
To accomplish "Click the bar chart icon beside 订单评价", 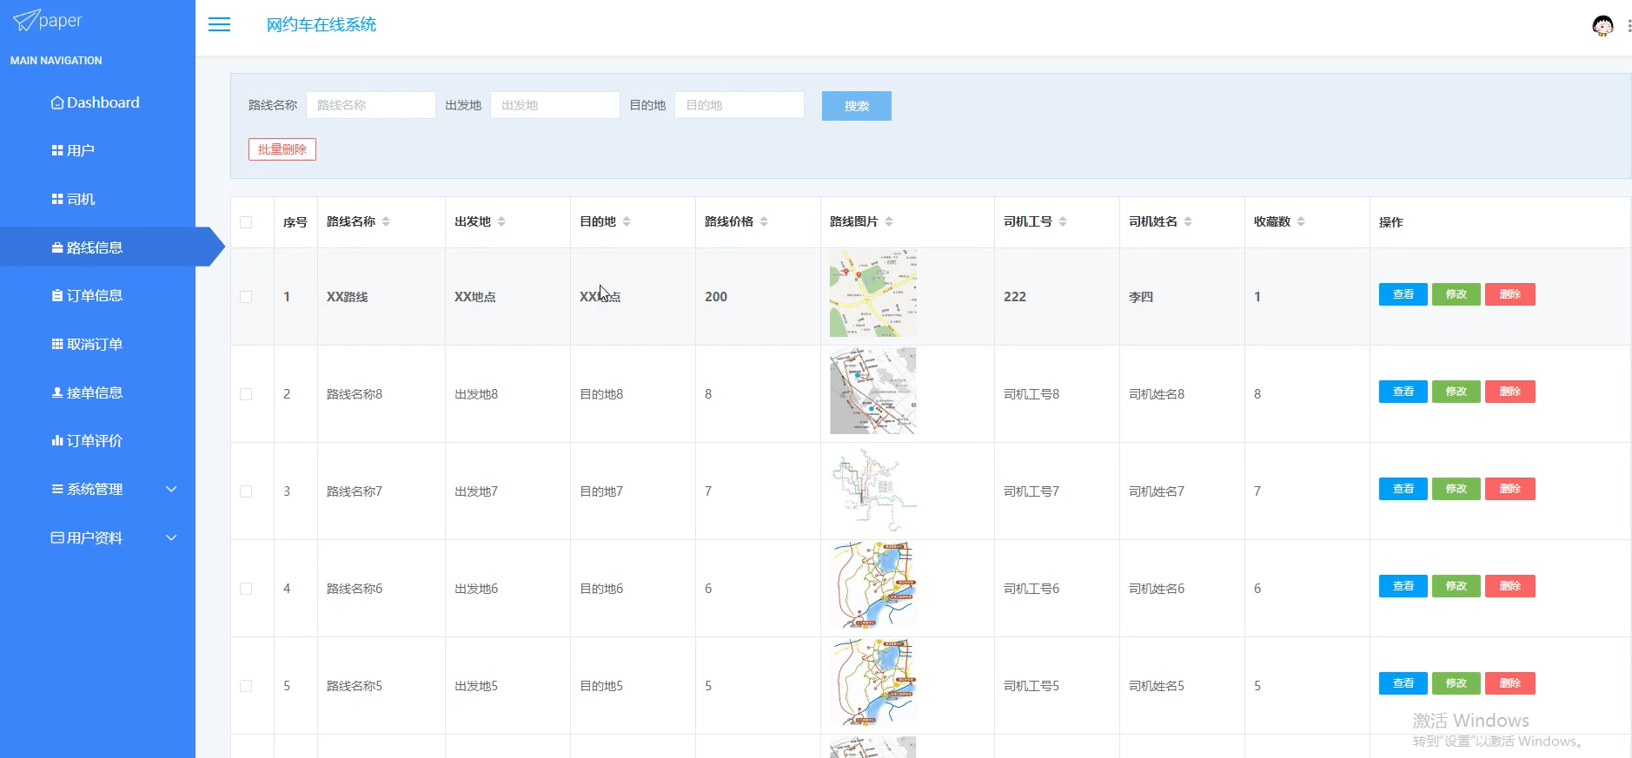I will pyautogui.click(x=57, y=440).
